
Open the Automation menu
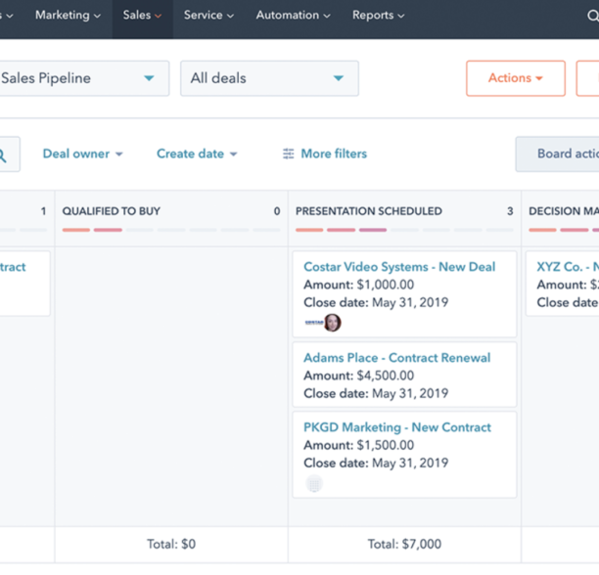click(x=293, y=16)
